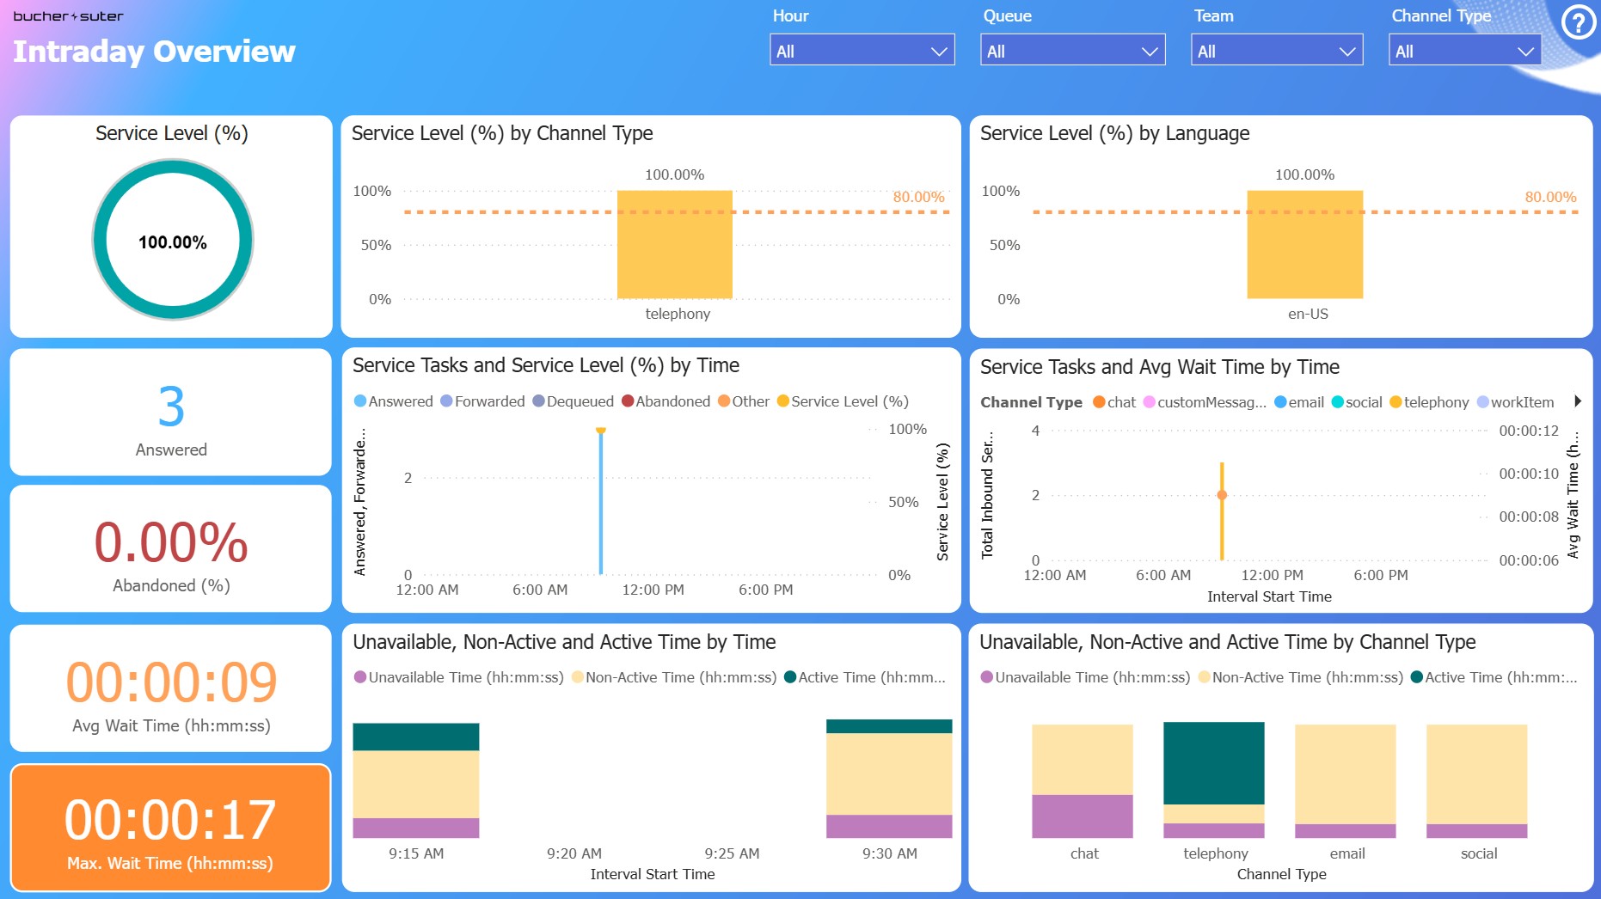
Task: Click the "Intraday Overview" page title
Action: click(155, 52)
